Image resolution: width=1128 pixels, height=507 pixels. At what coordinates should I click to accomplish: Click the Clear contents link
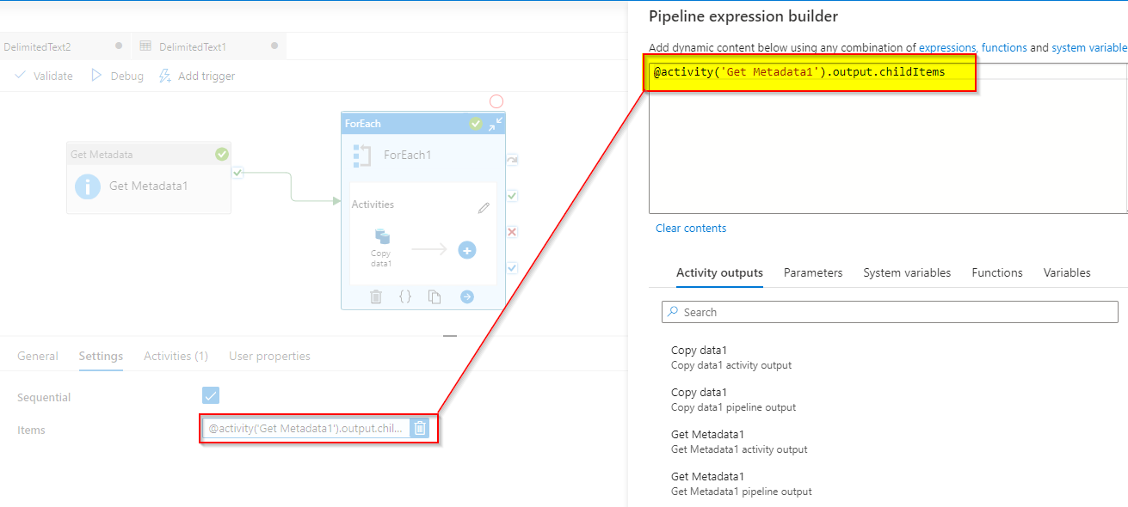[691, 228]
